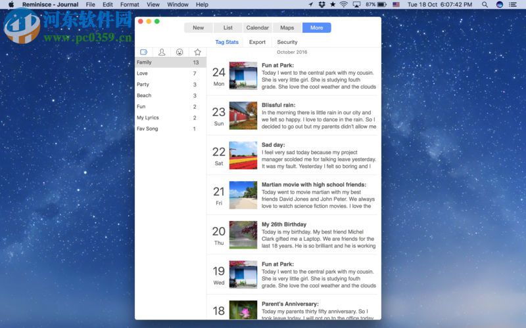526x328 pixels.
Task: Select the Fav Song tag row
Action: tap(171, 129)
